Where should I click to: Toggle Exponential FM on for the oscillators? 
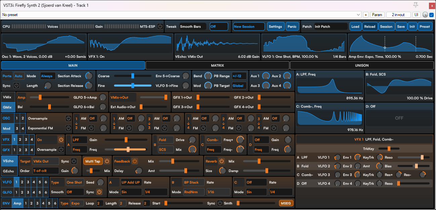(68, 128)
